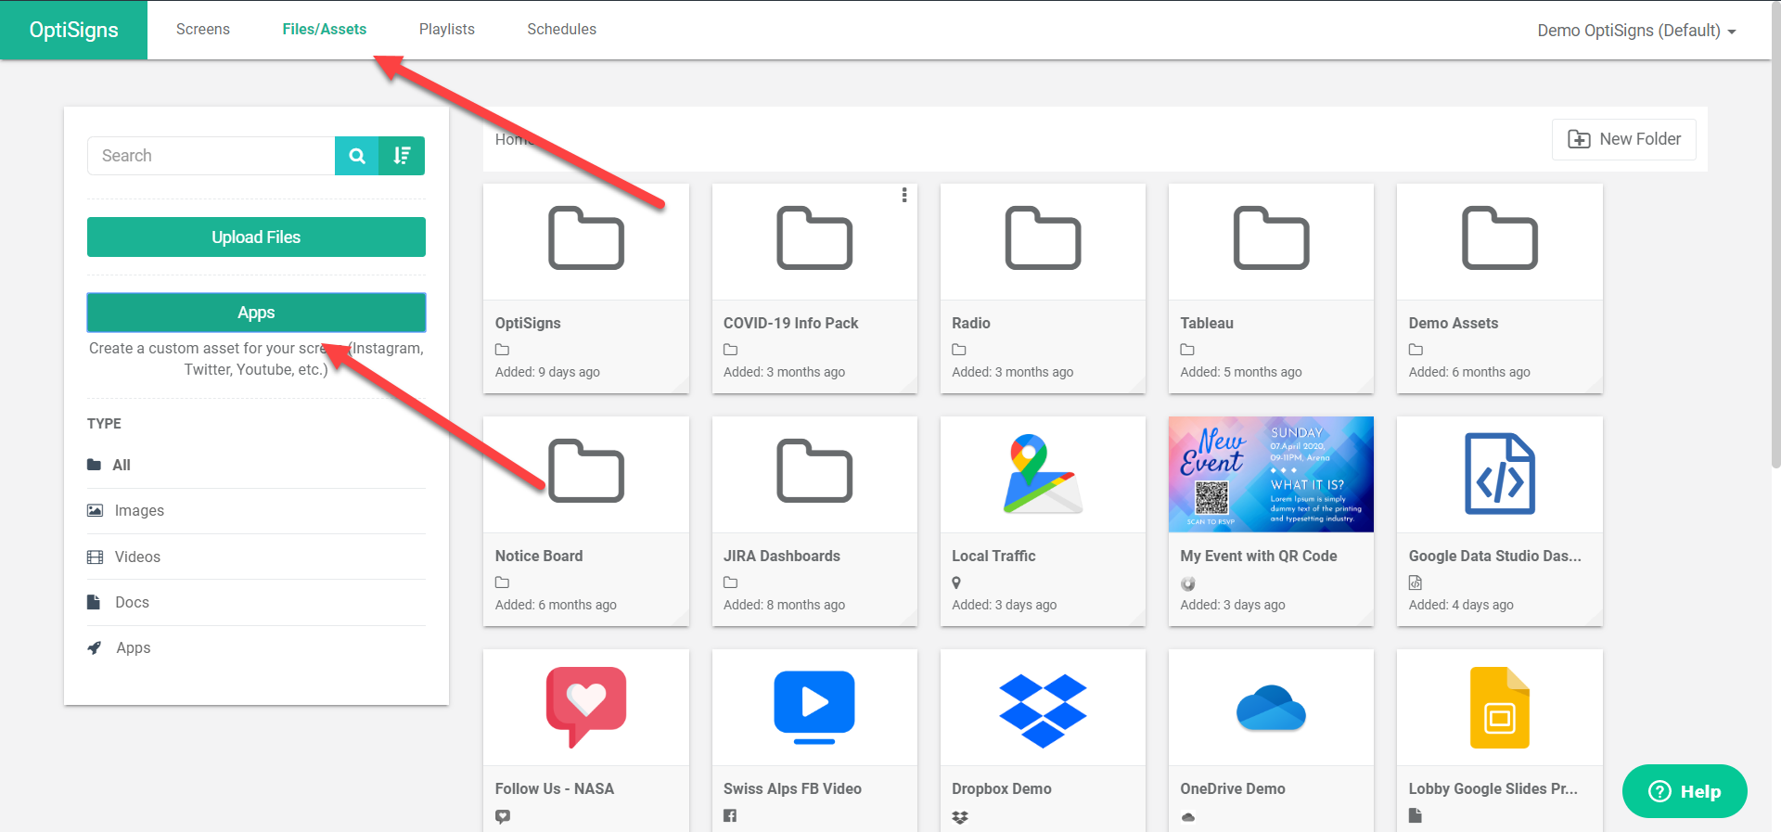Click the small document icon under Lobby Google Slides
This screenshot has width=1781, height=832.
1416,815
